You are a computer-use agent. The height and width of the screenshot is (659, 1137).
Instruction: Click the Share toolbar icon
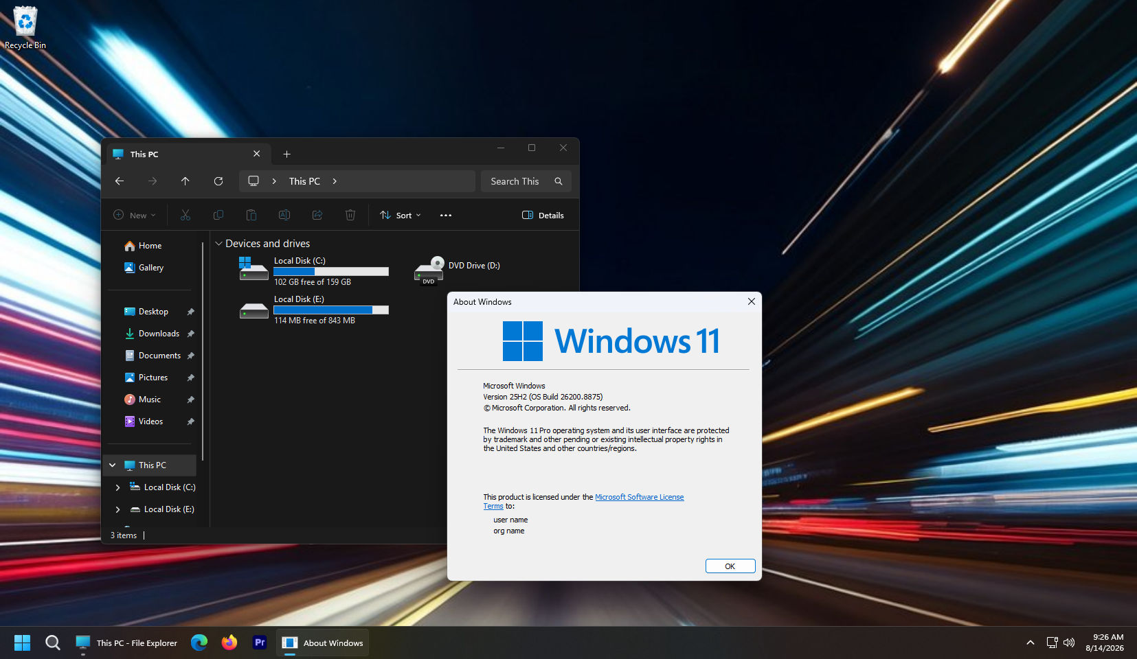click(317, 215)
